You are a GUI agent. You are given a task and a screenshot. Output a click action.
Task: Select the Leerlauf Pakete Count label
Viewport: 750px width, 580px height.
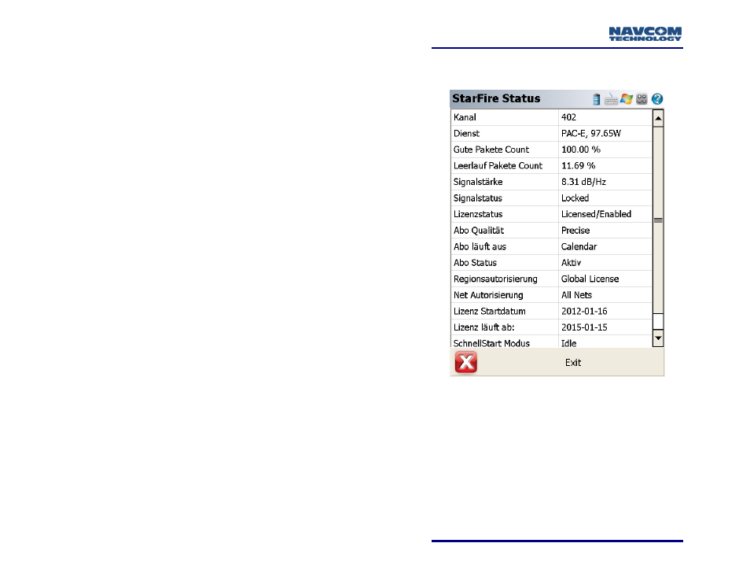(498, 166)
